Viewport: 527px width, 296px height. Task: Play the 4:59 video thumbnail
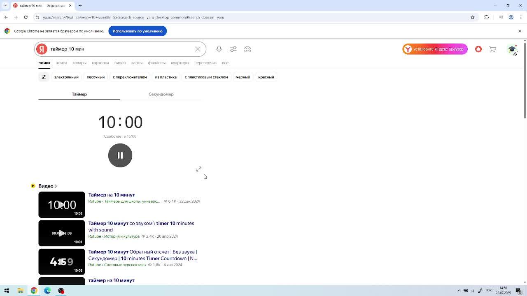click(62, 261)
